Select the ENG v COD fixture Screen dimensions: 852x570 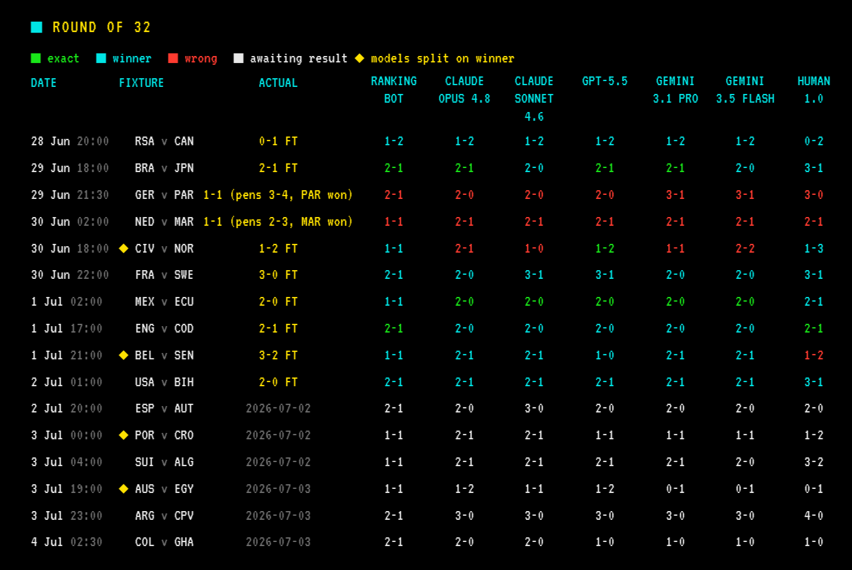(x=164, y=328)
